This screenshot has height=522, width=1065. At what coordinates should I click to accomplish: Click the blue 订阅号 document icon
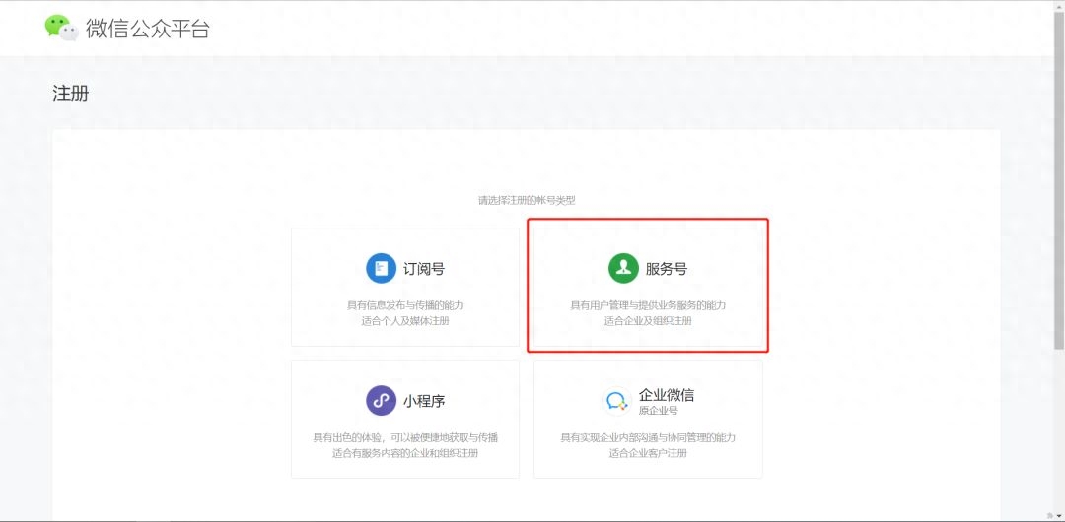coord(381,268)
